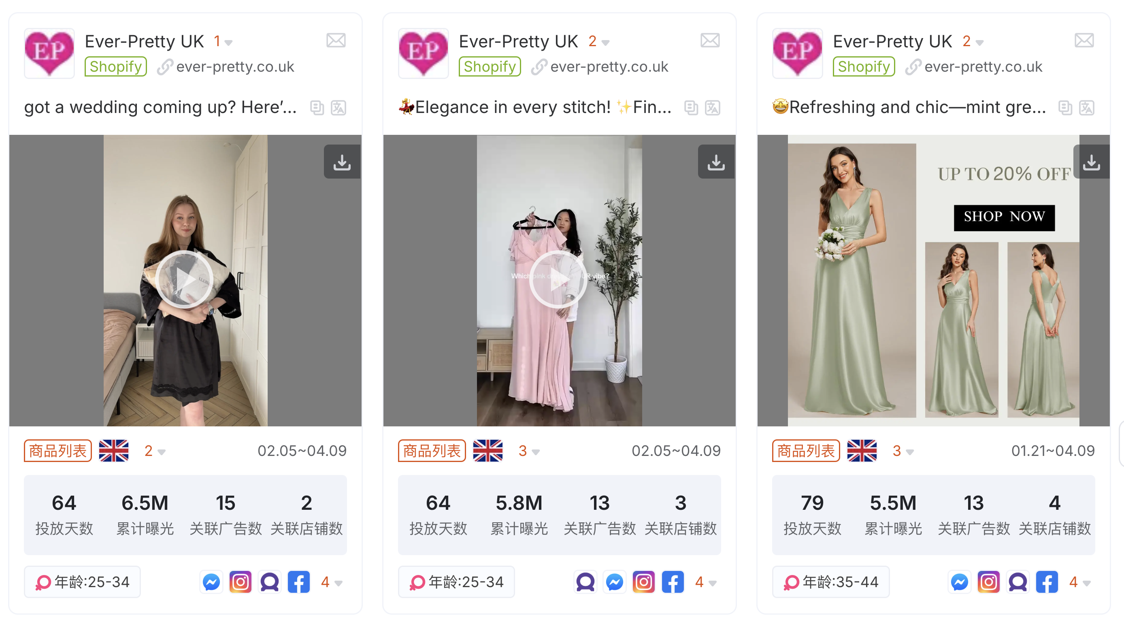Click the 商品列表 tag on second card
Viewport: 1124px width, 626px height.
point(432,451)
